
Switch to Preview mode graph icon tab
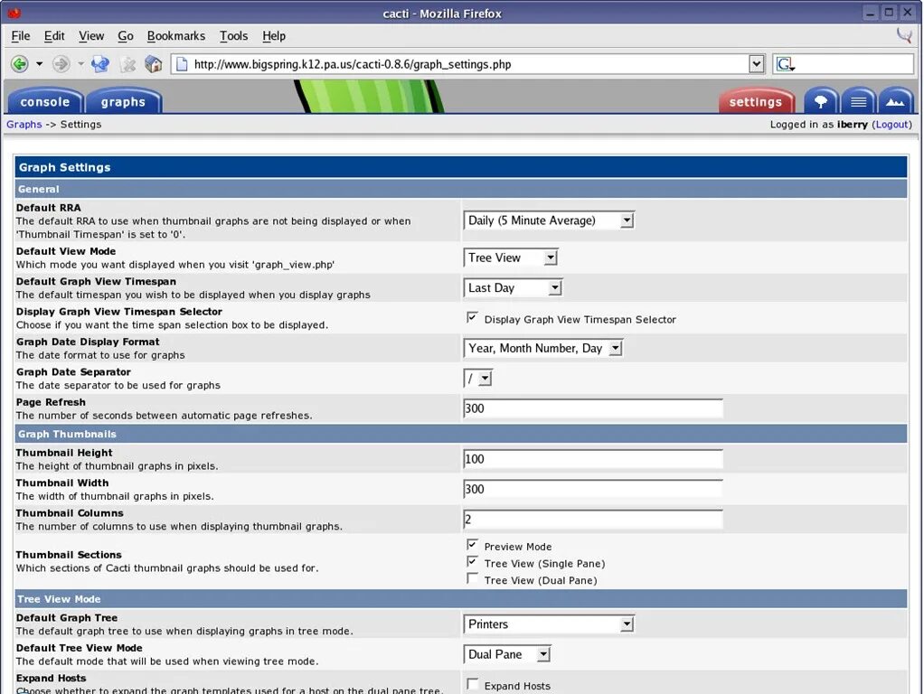point(895,101)
